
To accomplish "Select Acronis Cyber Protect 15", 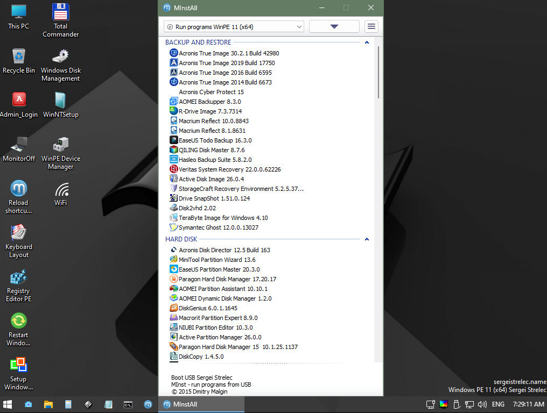I will coord(212,92).
